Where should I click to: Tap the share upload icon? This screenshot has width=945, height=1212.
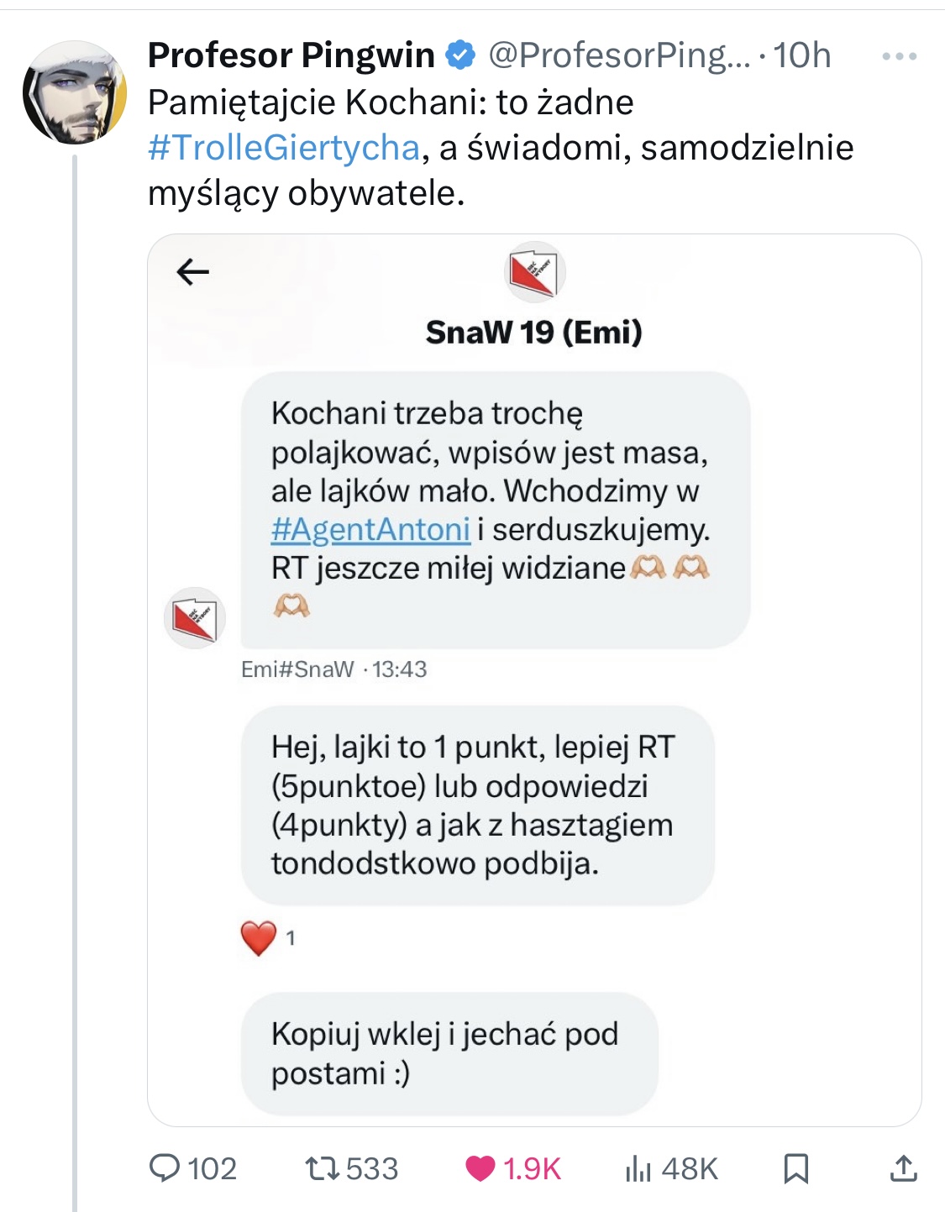click(x=903, y=1167)
